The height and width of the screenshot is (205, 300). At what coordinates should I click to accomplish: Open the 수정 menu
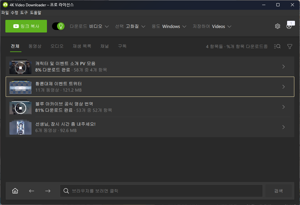(14, 13)
